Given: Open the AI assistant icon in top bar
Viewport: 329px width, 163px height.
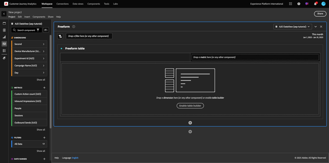Looking at the screenshot, I should [x=307, y=4].
